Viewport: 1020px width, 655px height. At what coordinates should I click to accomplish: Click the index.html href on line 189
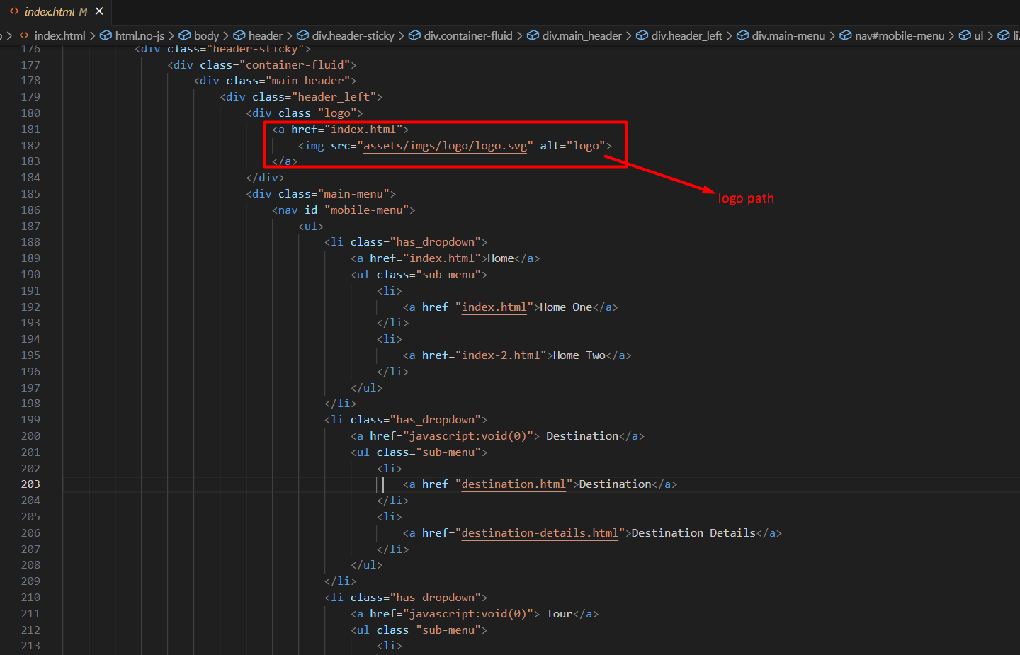point(442,258)
